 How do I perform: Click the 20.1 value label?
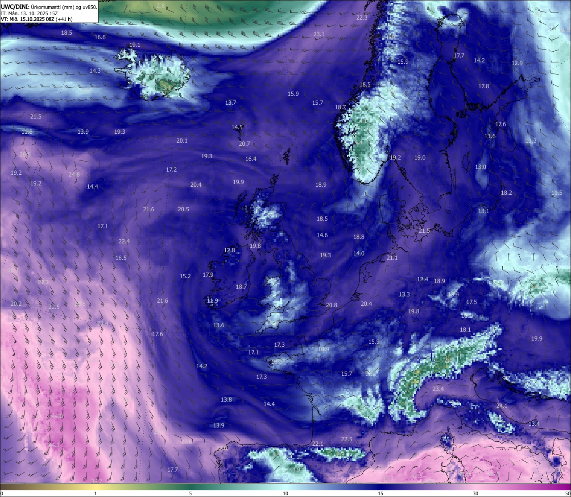[x=182, y=141]
